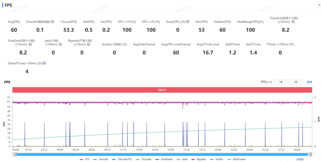The width and height of the screenshot is (321, 162).
Task: Toggle the Smooth series in the legend
Action: pos(101,159)
